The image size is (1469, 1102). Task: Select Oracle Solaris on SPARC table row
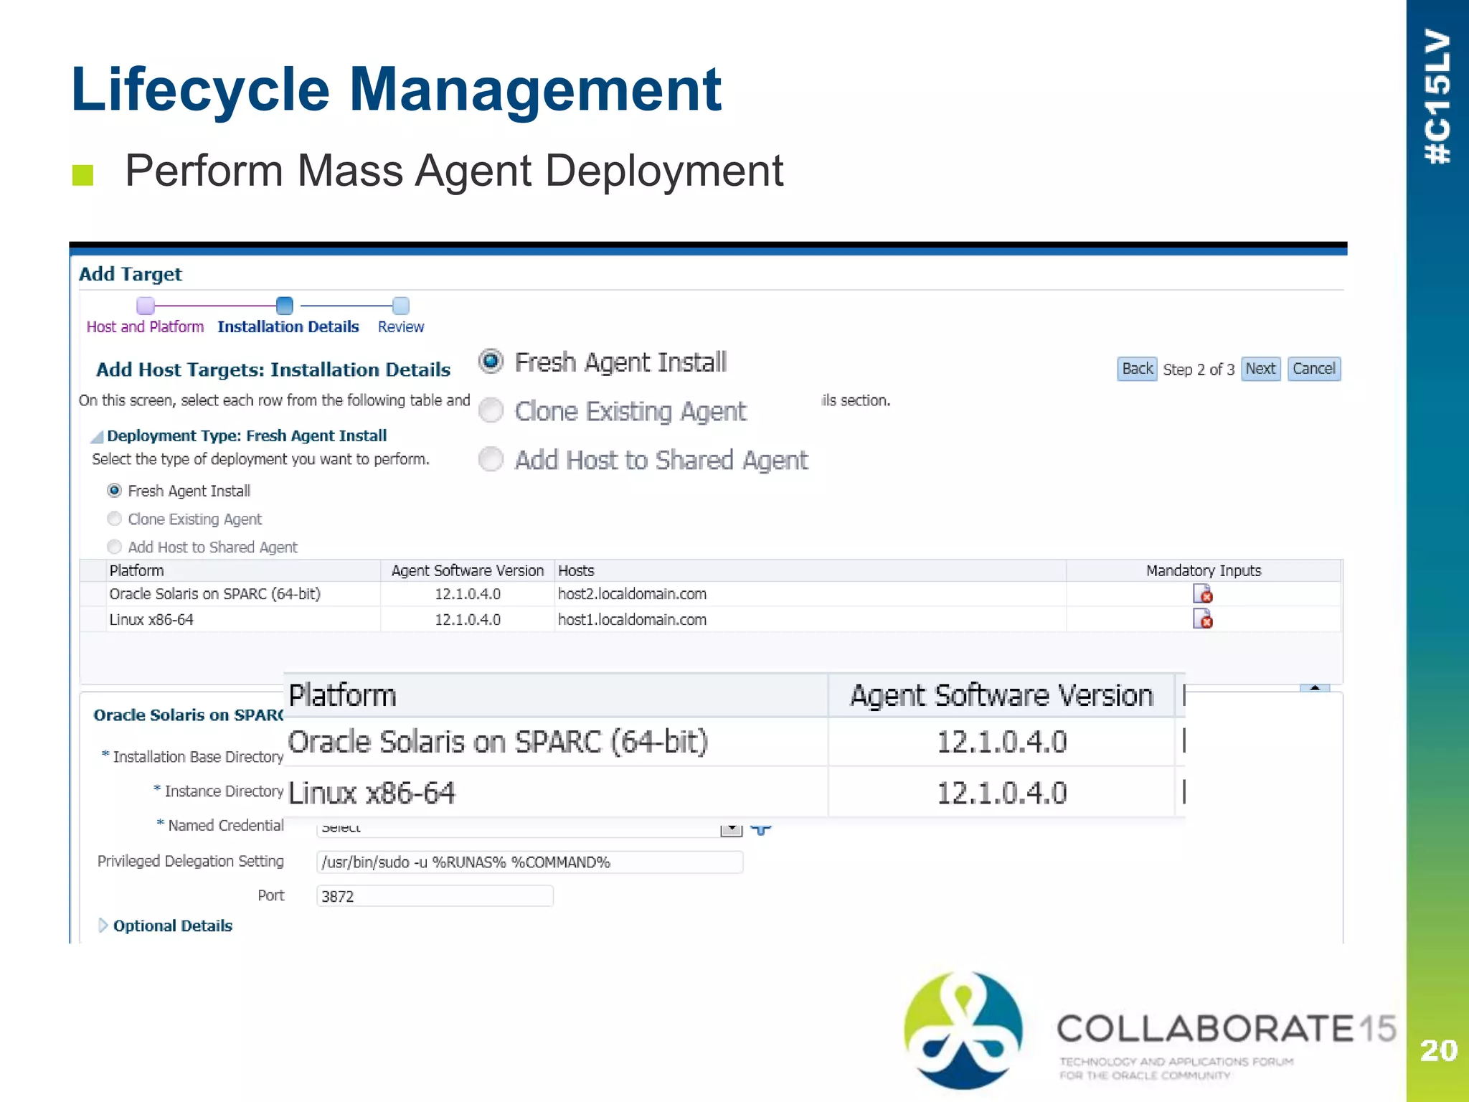tap(710, 594)
